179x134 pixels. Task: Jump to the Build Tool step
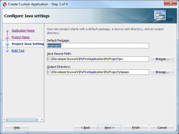(x=18, y=51)
